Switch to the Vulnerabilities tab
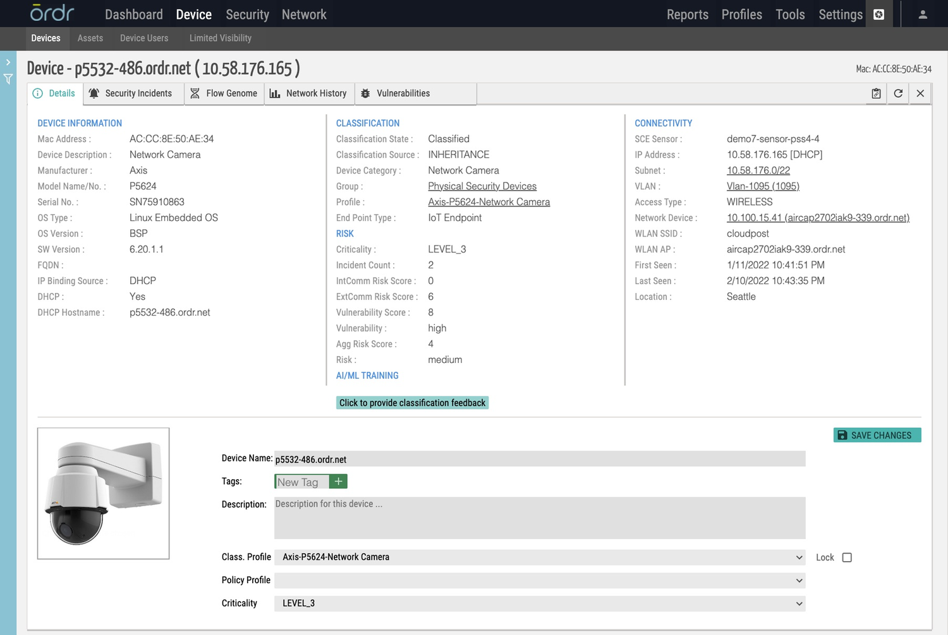This screenshot has height=635, width=948. [403, 93]
